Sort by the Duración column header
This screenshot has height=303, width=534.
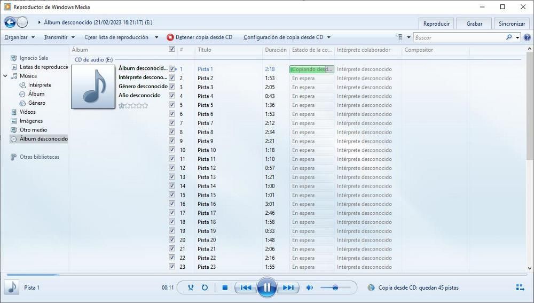[x=276, y=50]
